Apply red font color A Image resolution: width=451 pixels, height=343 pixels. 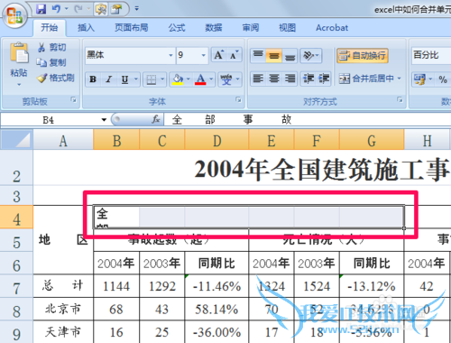tap(200, 79)
